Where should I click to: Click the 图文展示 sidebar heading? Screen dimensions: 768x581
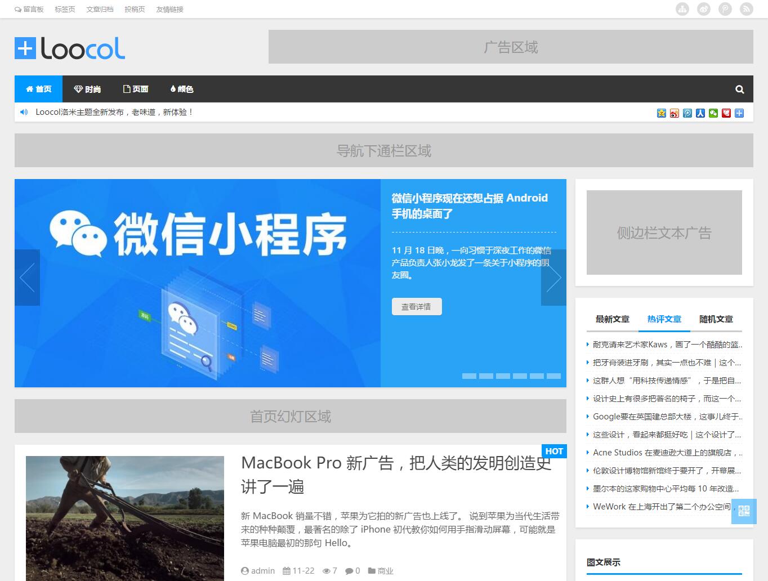point(604,562)
